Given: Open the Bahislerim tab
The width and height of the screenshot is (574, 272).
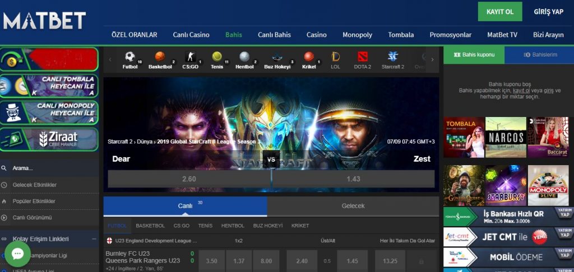Looking at the screenshot, I should tap(540, 55).
